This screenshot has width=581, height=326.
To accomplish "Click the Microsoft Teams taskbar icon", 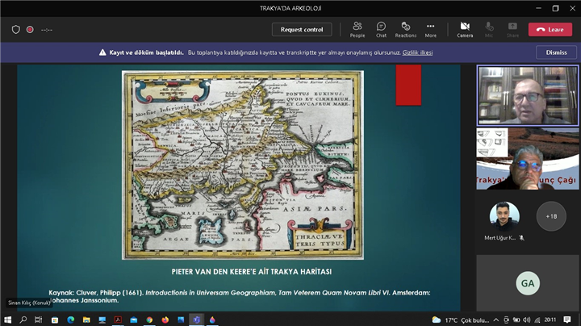I will (196, 320).
